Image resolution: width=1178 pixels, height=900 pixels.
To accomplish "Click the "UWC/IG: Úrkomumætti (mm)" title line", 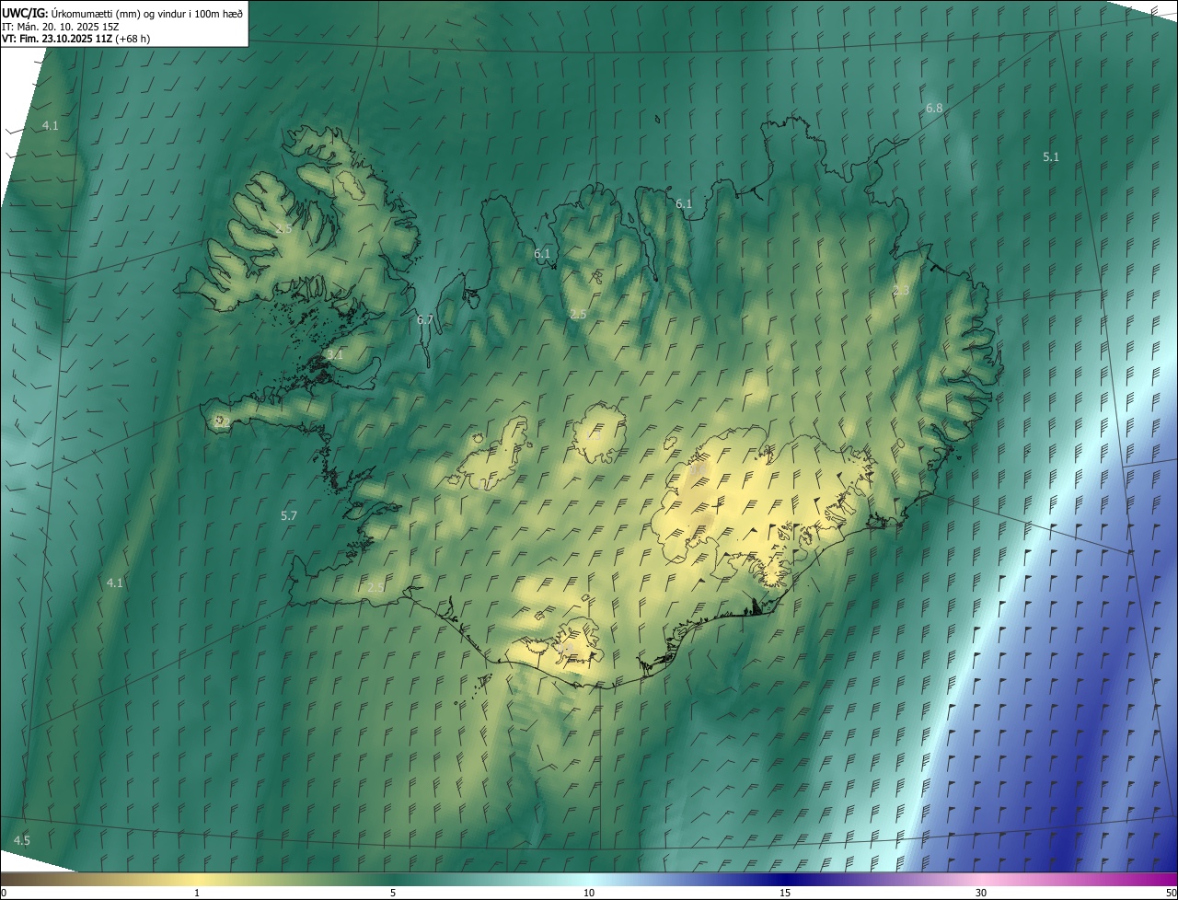I will coord(122,13).
